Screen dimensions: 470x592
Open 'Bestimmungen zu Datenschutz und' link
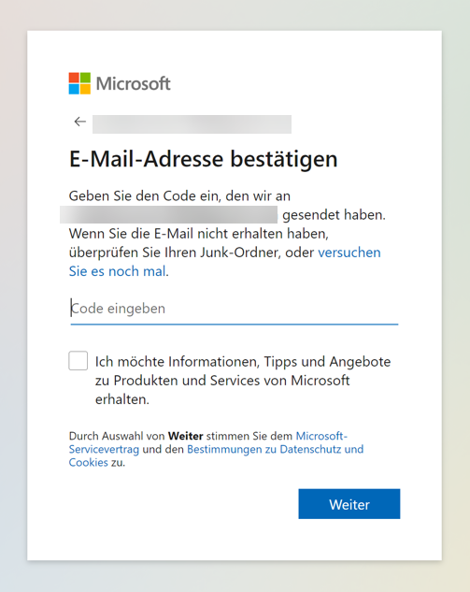pyautogui.click(x=276, y=449)
